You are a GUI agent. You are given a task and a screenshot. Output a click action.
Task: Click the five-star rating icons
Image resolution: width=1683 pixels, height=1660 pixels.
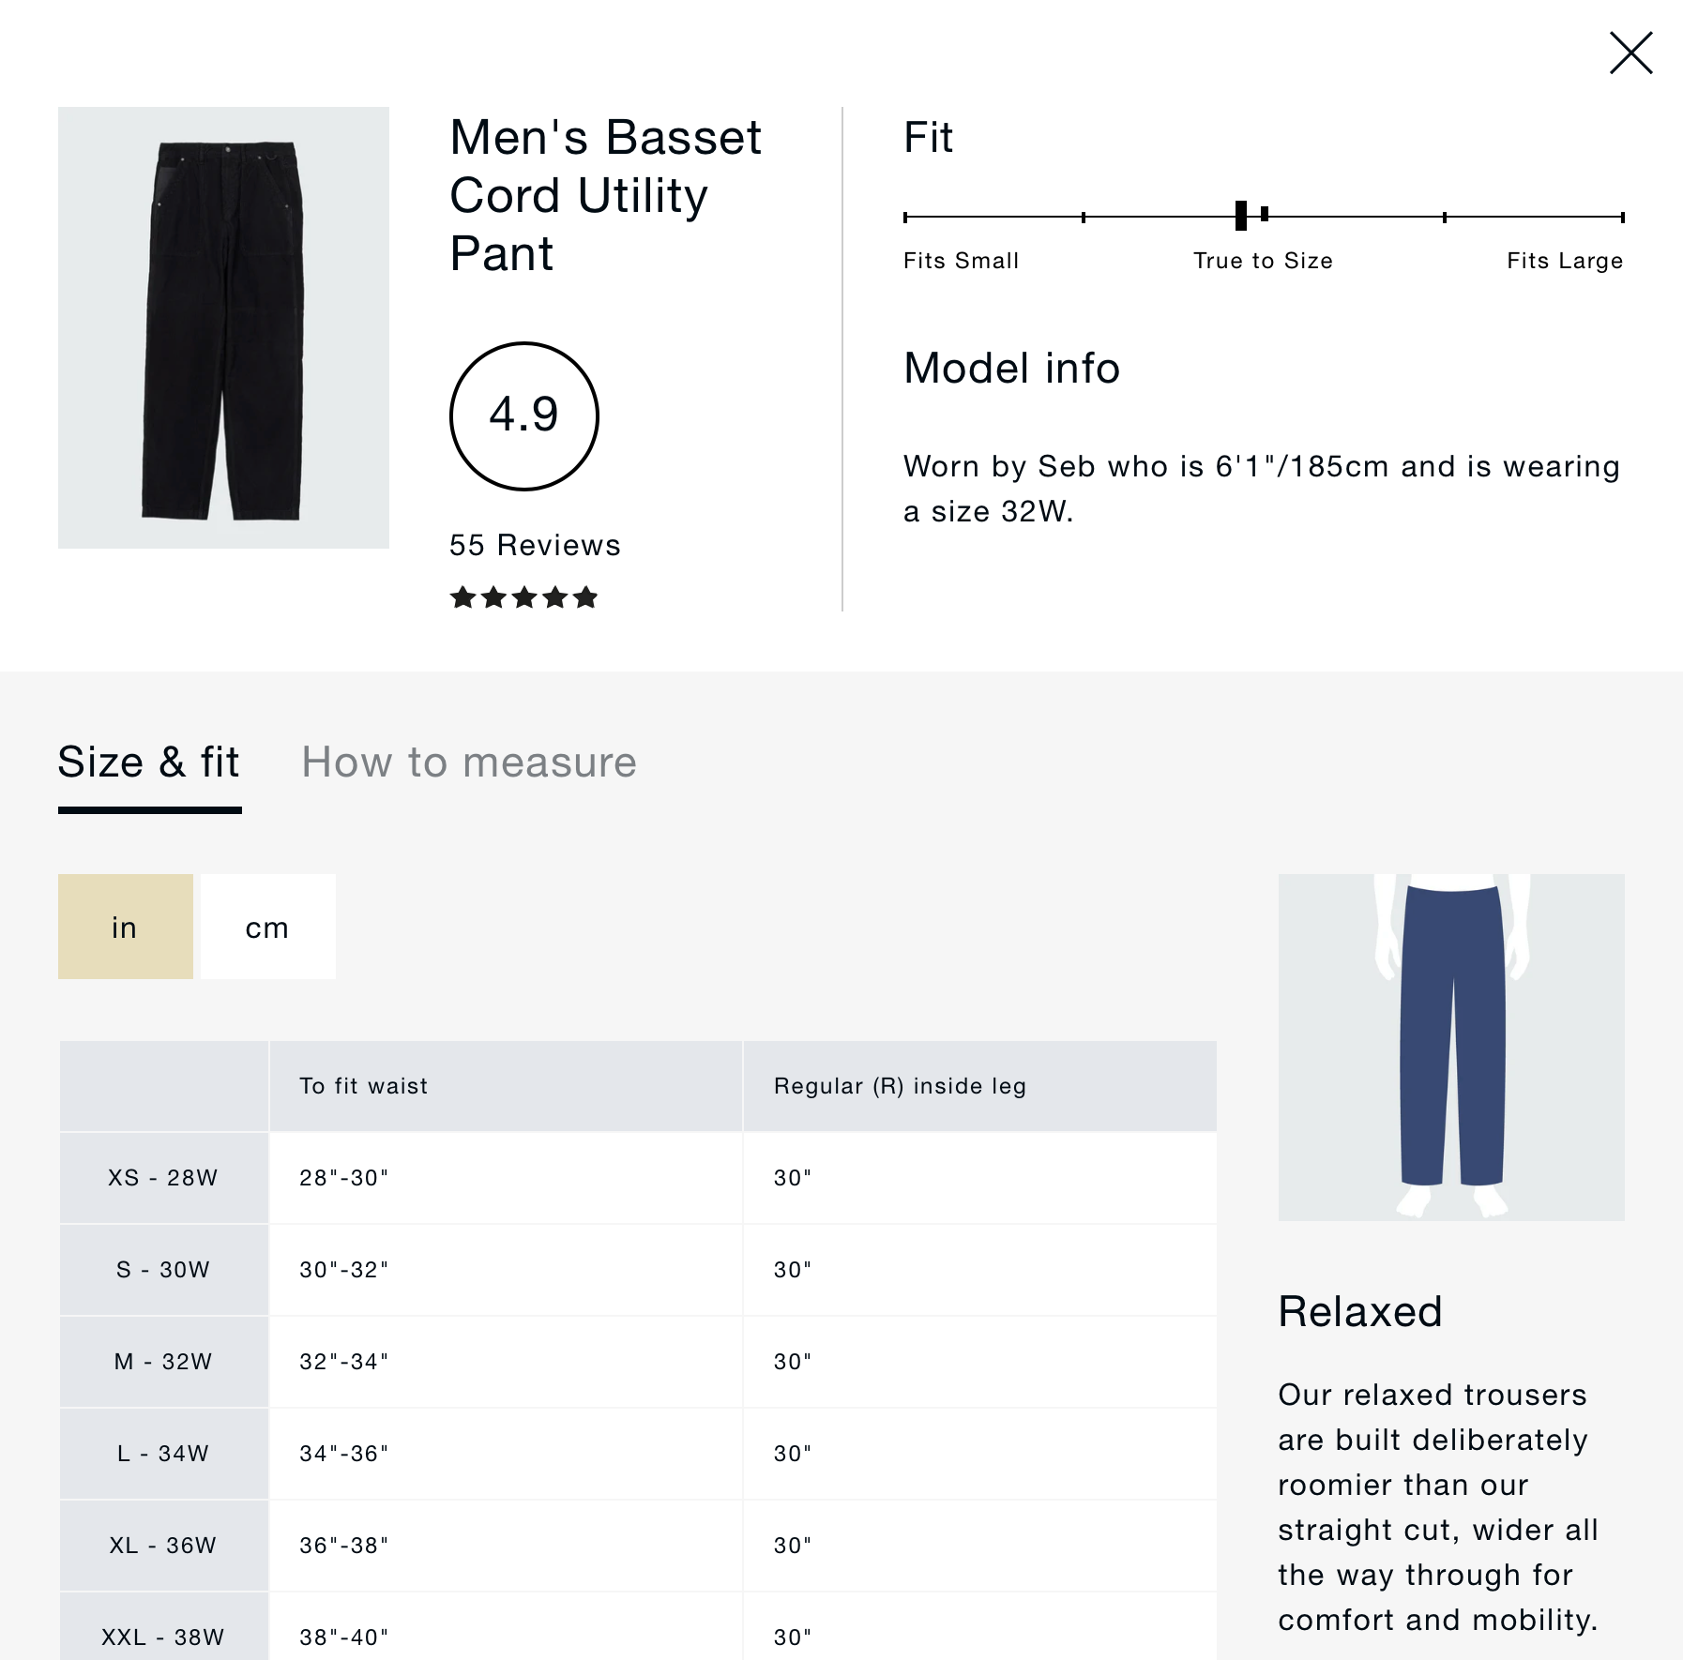[x=524, y=597]
